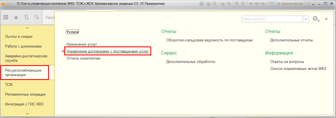Clear search with the x button

click(306, 19)
